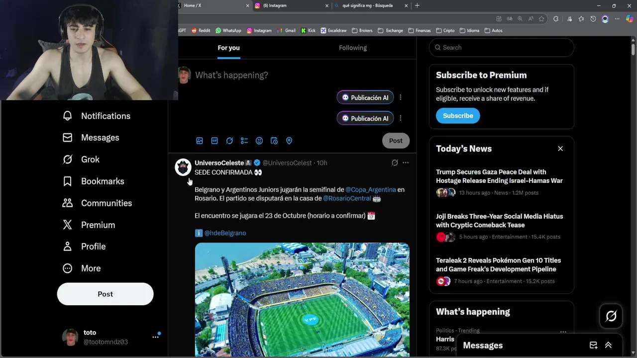Viewport: 637px width, 358px height.
Task: Create a poll in the composer
Action: (244, 141)
